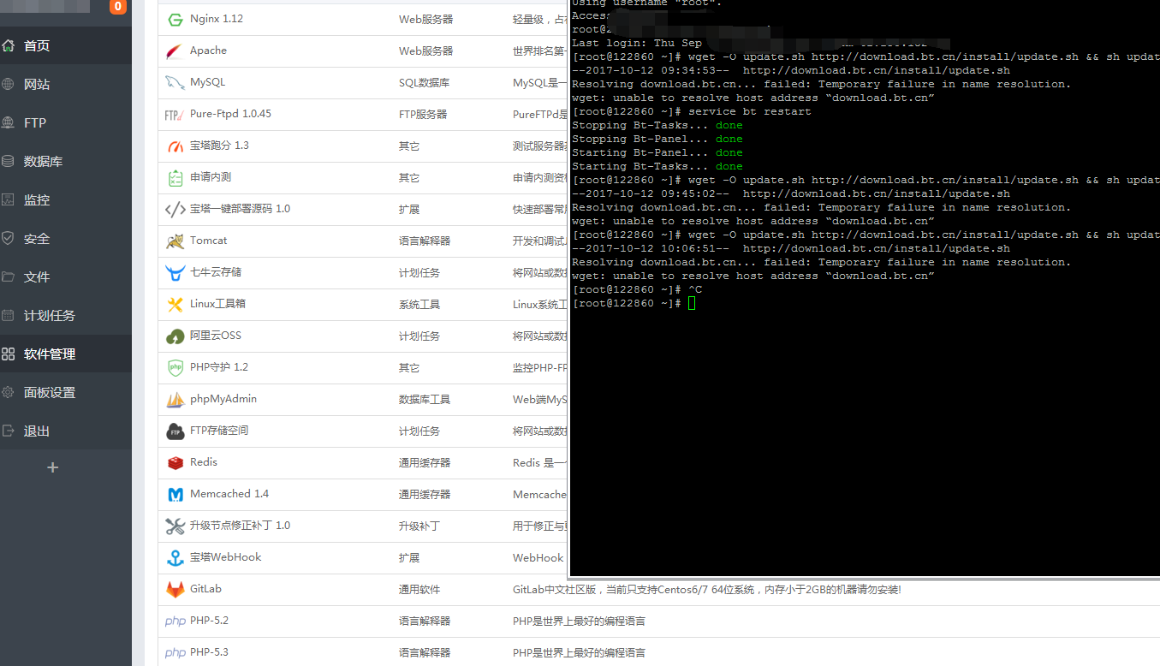
Task: Click the 申请内测 checklist icon
Action: (175, 178)
